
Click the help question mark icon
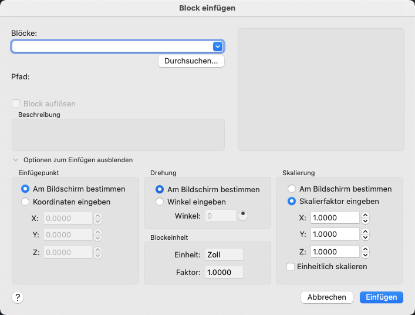(x=18, y=297)
